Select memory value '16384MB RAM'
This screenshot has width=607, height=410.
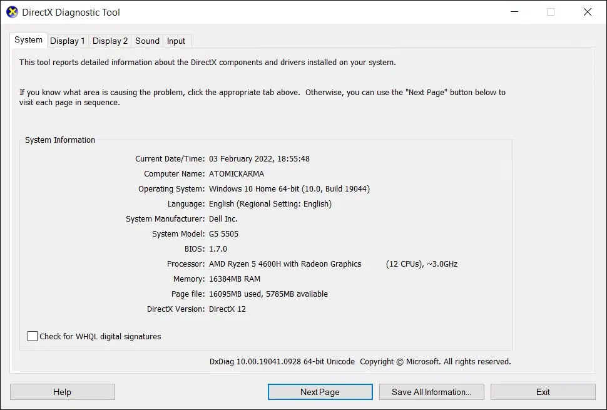pos(235,279)
